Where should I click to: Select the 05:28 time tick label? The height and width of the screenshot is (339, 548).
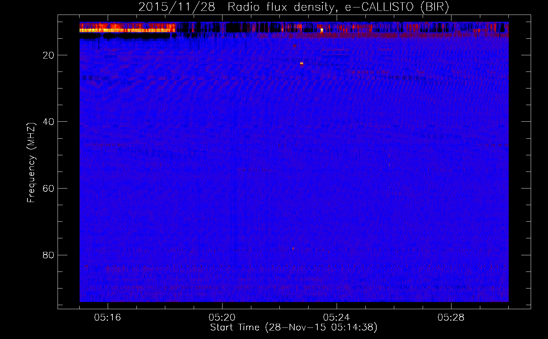(x=451, y=318)
